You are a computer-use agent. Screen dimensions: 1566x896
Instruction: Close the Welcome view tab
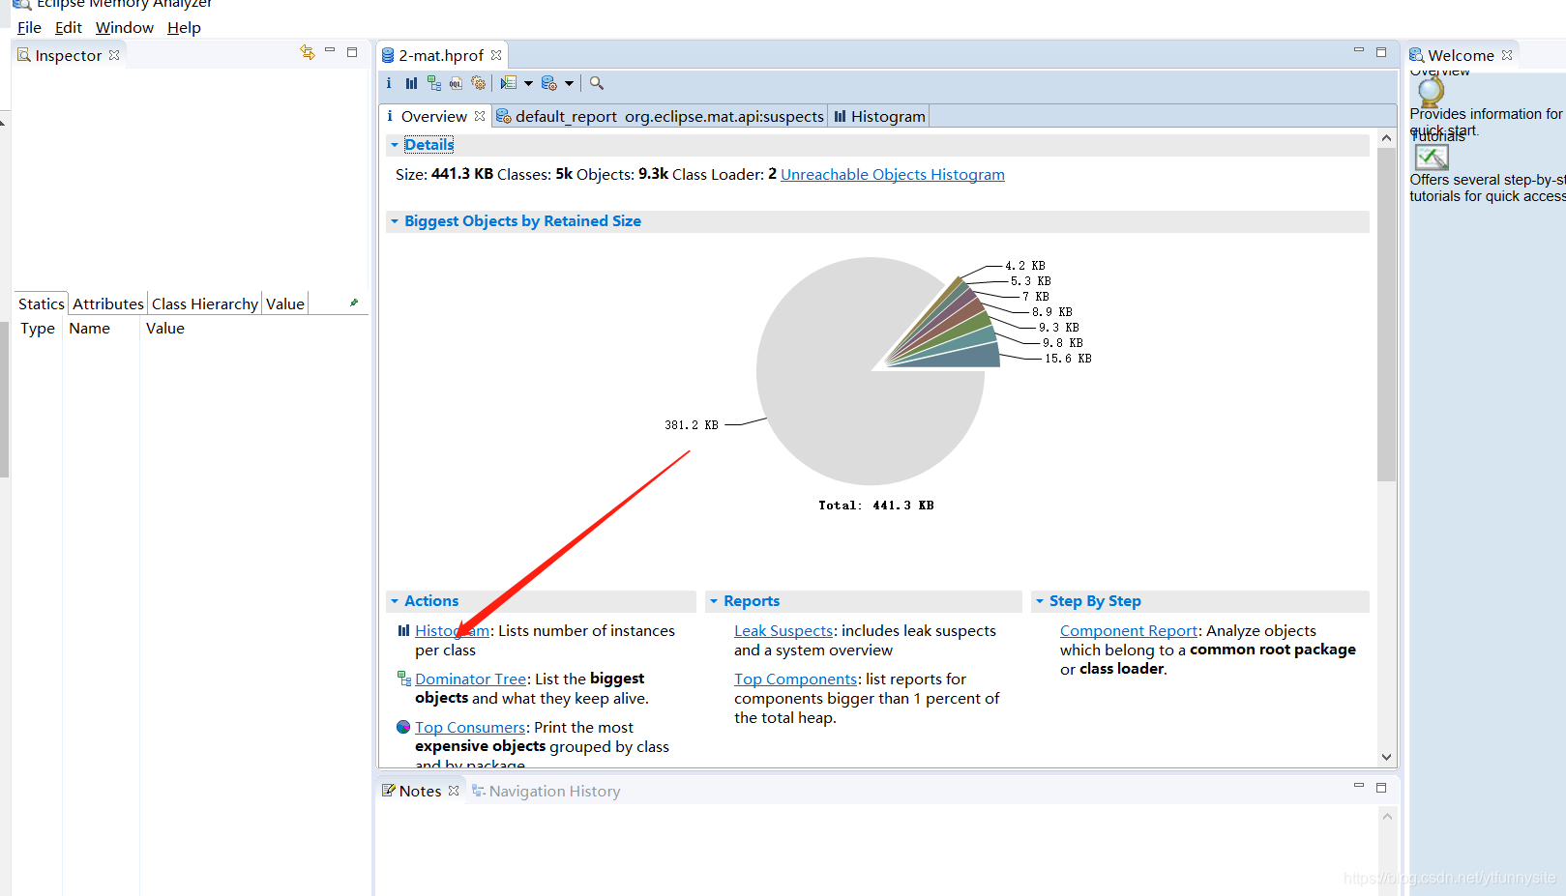tap(1507, 55)
